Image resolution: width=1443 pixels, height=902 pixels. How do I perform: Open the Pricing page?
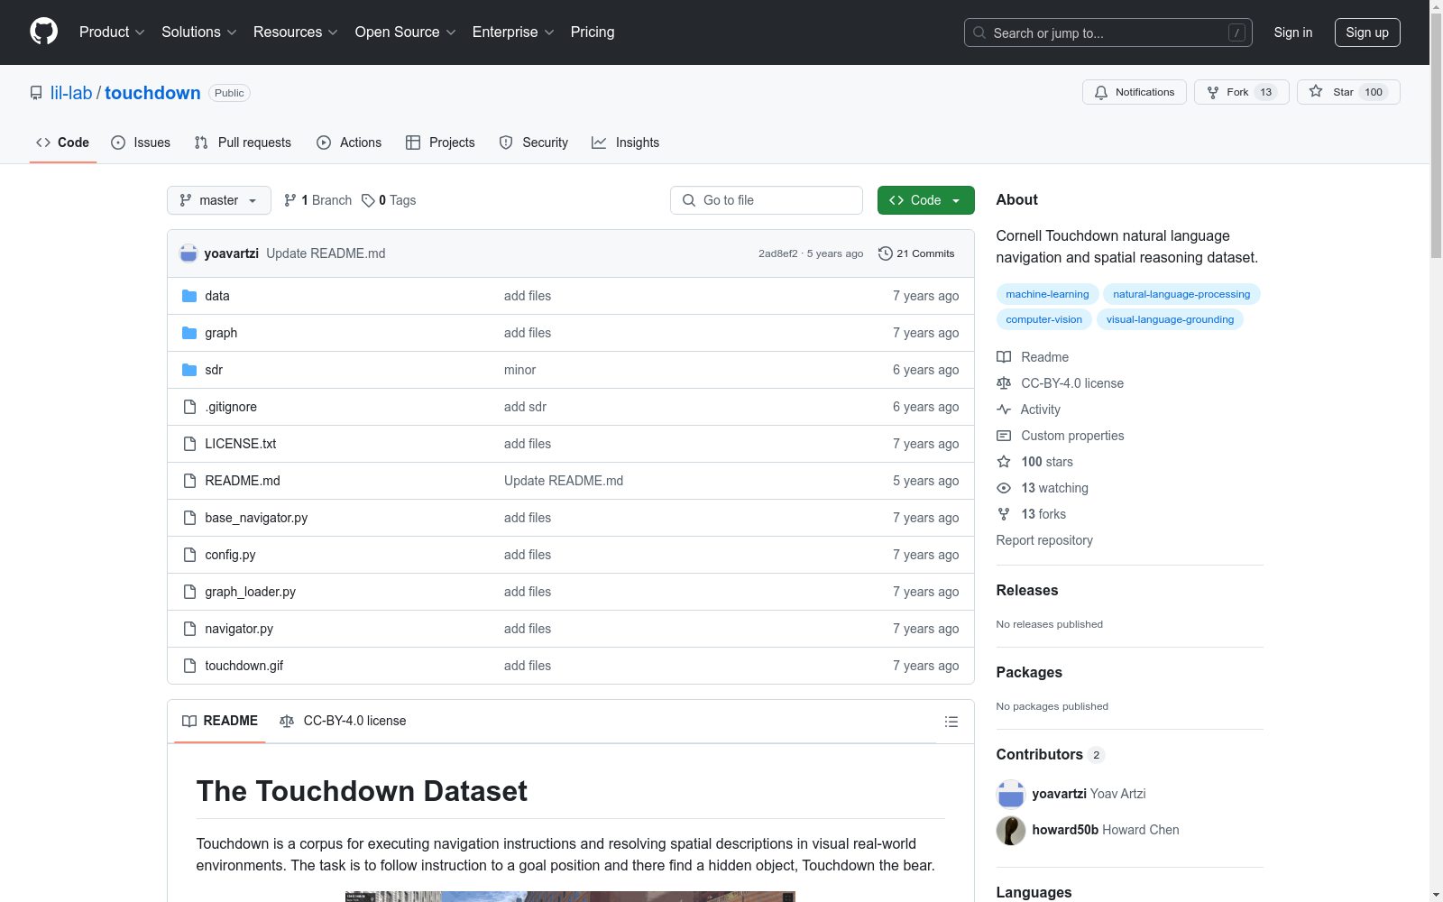(593, 32)
